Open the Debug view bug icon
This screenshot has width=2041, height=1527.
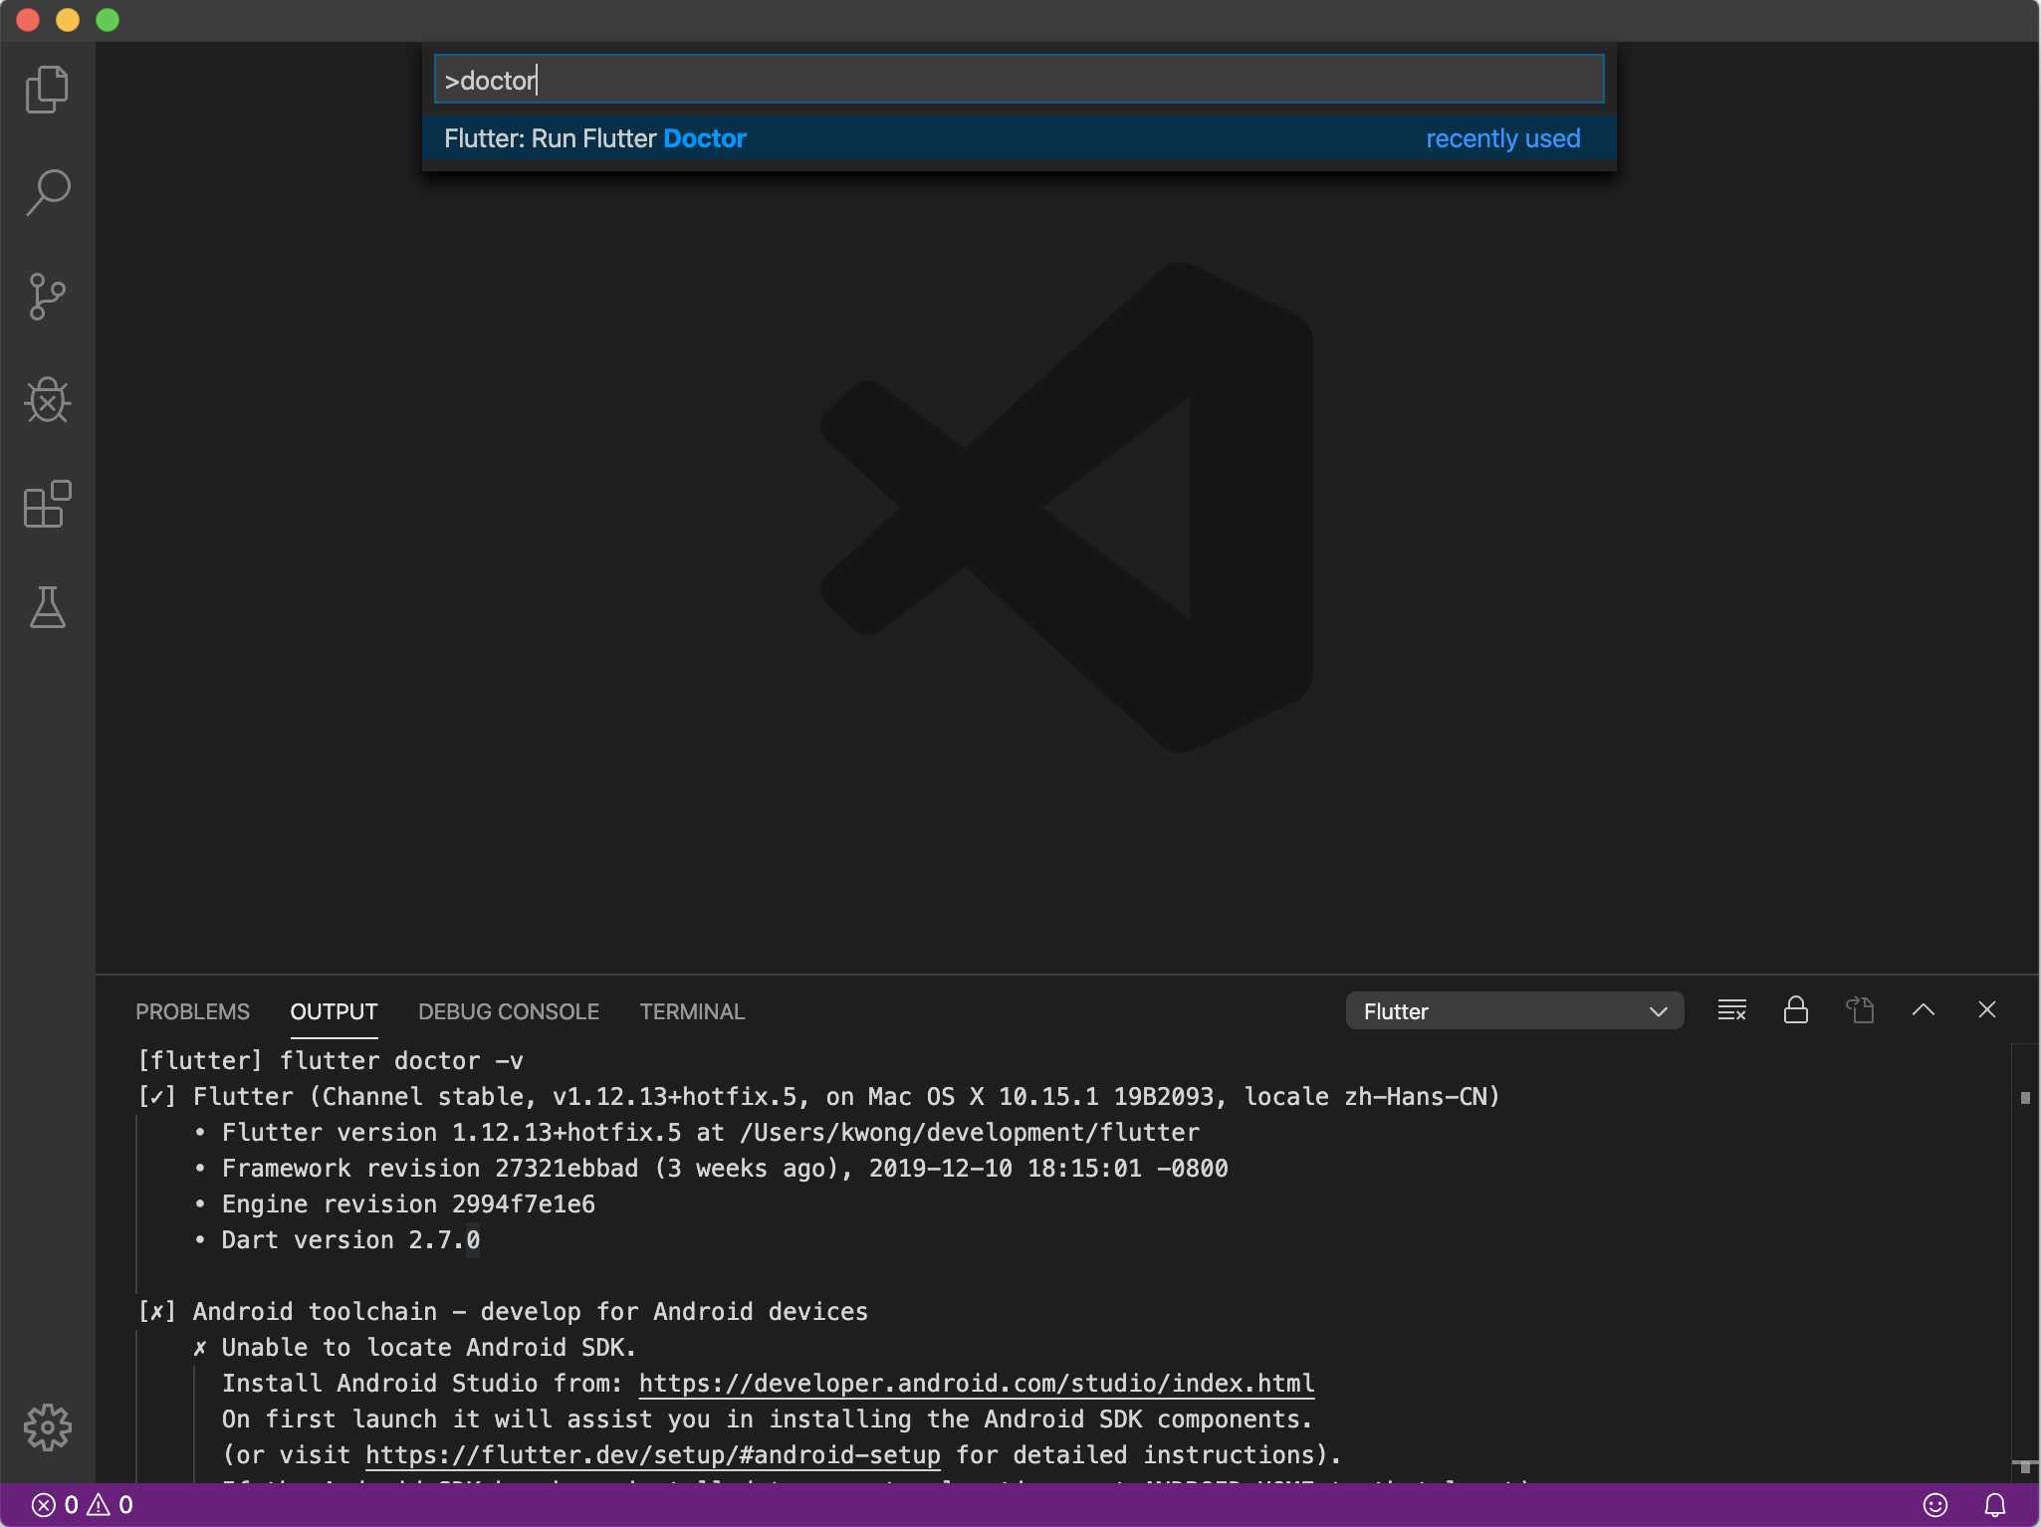[x=47, y=400]
